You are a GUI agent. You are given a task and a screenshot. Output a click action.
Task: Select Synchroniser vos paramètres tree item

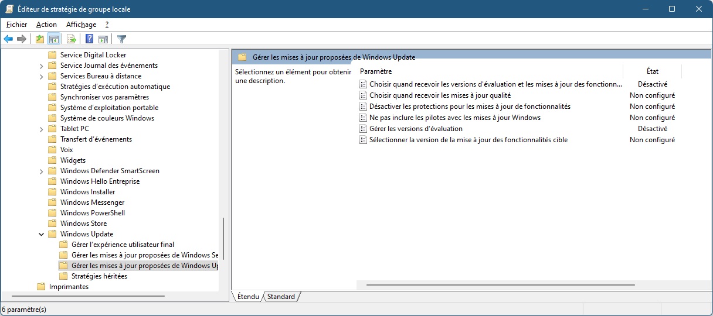point(104,97)
